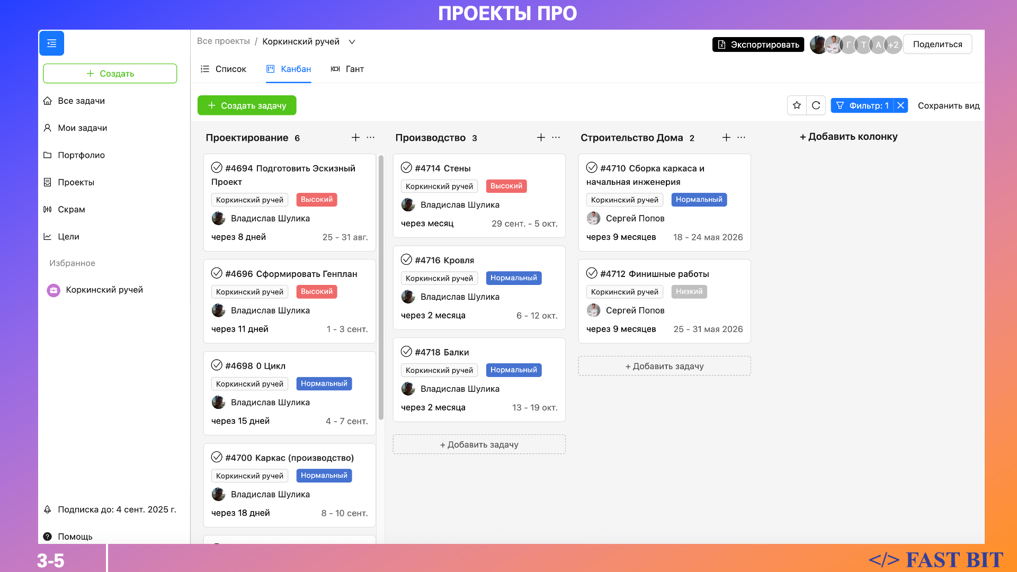Mark task #4694 as complete
The width and height of the screenshot is (1017, 572).
[217, 168]
